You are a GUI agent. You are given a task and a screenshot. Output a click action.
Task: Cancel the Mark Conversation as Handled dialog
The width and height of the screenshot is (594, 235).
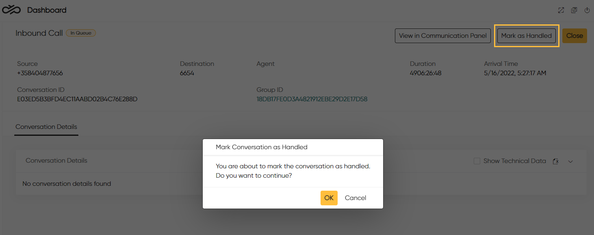coord(356,198)
